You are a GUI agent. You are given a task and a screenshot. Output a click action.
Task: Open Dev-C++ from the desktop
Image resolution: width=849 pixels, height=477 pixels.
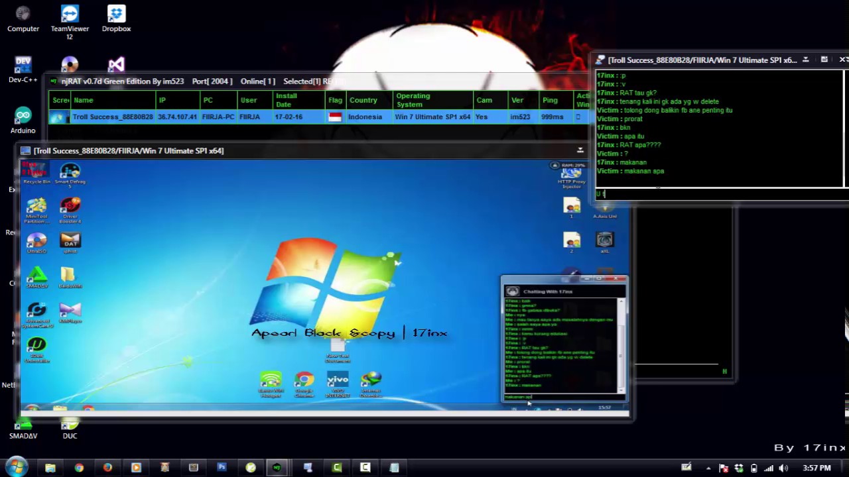coord(23,65)
